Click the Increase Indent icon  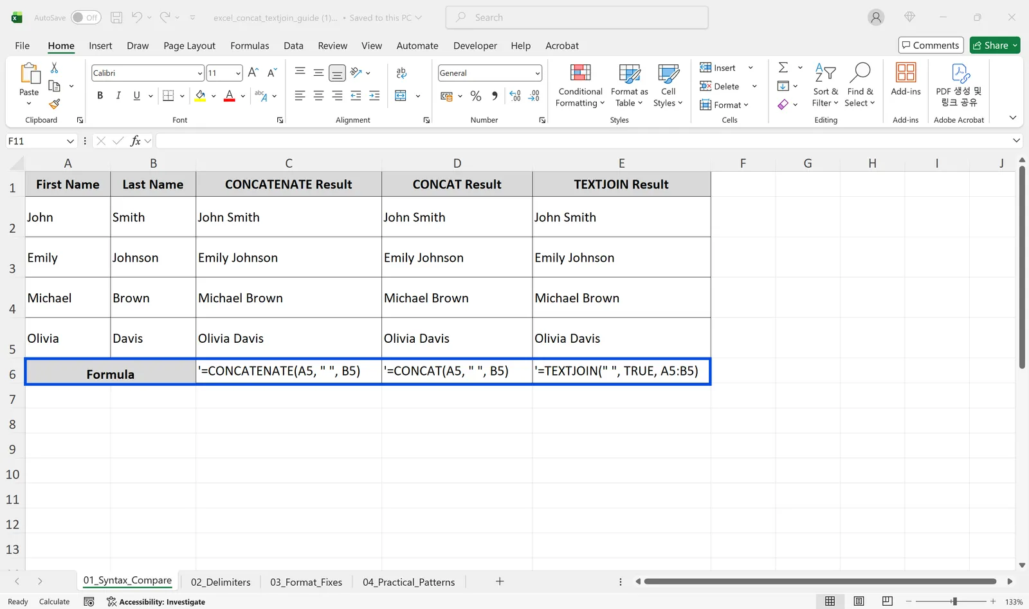[374, 96]
